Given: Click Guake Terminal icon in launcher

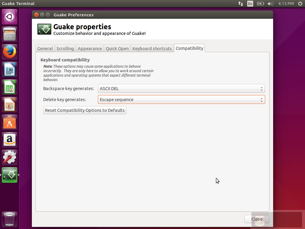Looking at the screenshot, I should pos(10,175).
